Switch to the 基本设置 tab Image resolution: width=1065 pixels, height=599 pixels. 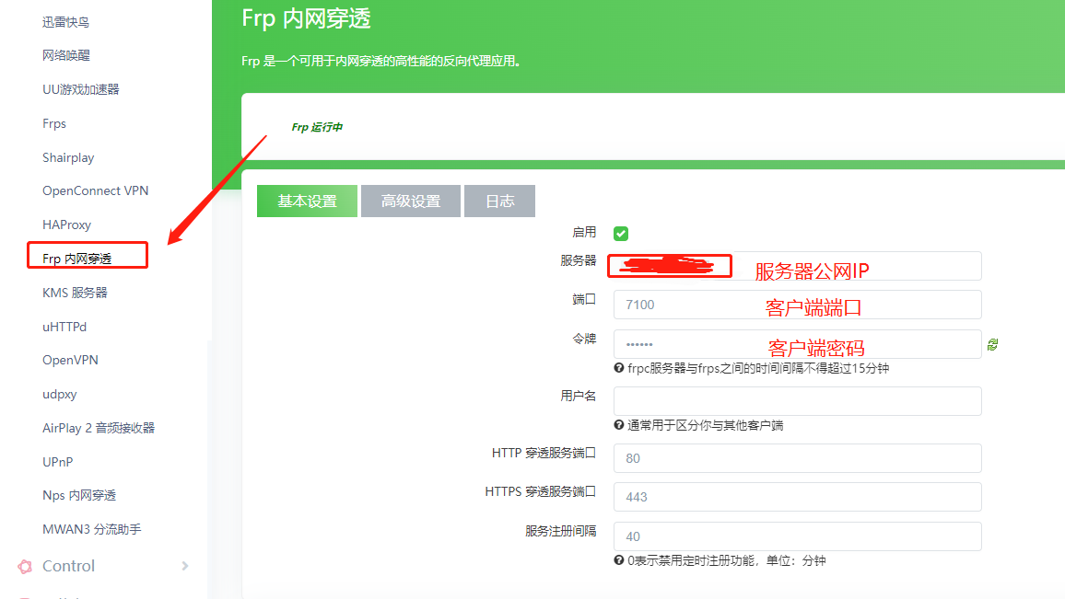[x=307, y=201]
